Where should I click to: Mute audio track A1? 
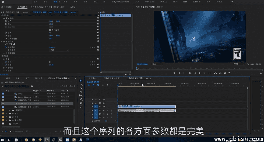tap(104, 110)
